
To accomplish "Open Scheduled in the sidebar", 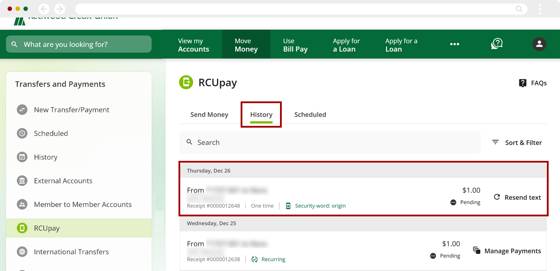I will 51,133.
